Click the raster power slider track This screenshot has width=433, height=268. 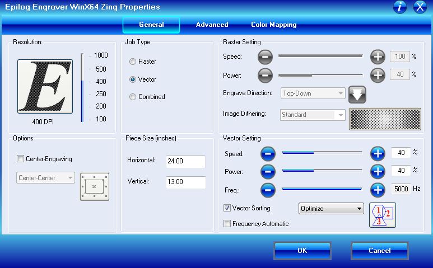320,75
